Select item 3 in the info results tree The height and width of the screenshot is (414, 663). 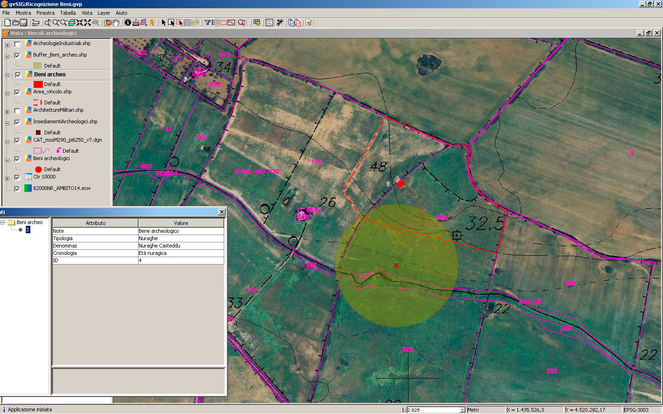coord(28,230)
